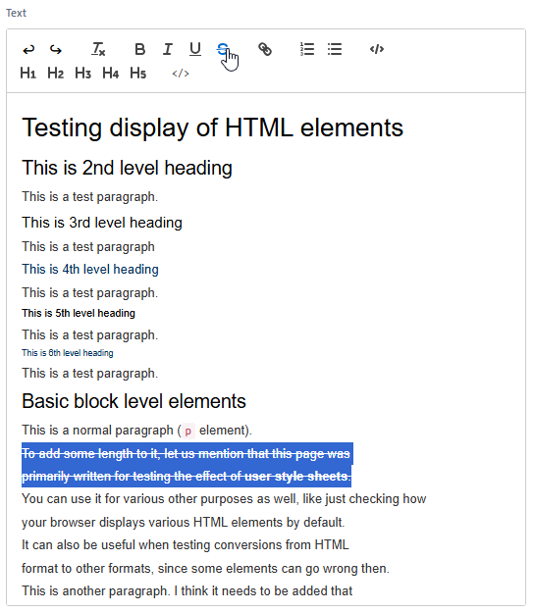Screen dimensions: 534x612
Task: Click line 'format to other formats'
Action: pyautogui.click(x=205, y=568)
